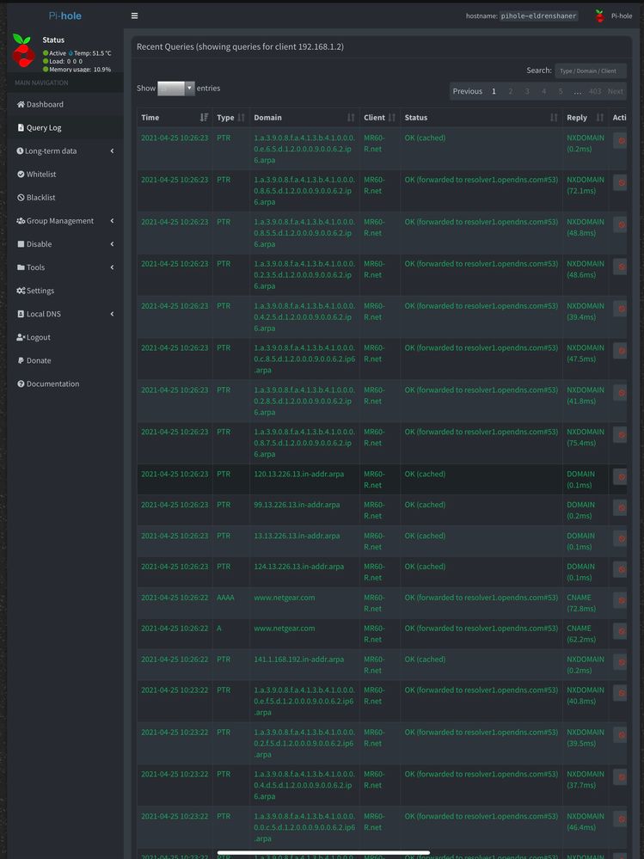The image size is (644, 859).
Task: Open the Show entries count dropdown
Action: click(175, 89)
